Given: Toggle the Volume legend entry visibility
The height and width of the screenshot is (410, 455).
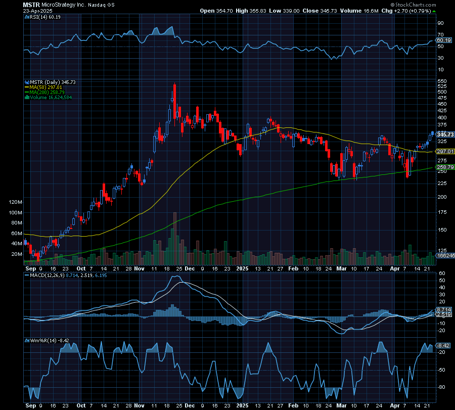Looking at the screenshot, I should (51, 97).
